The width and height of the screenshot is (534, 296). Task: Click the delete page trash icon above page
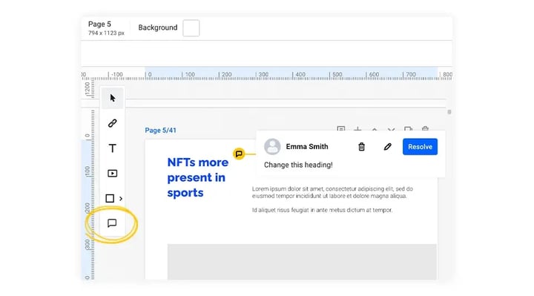(x=425, y=129)
